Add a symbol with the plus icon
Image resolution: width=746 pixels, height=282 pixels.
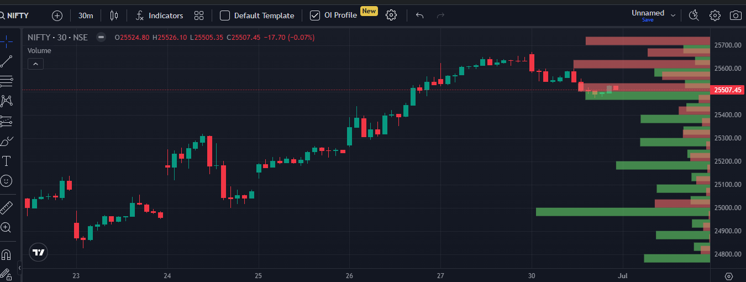click(57, 15)
